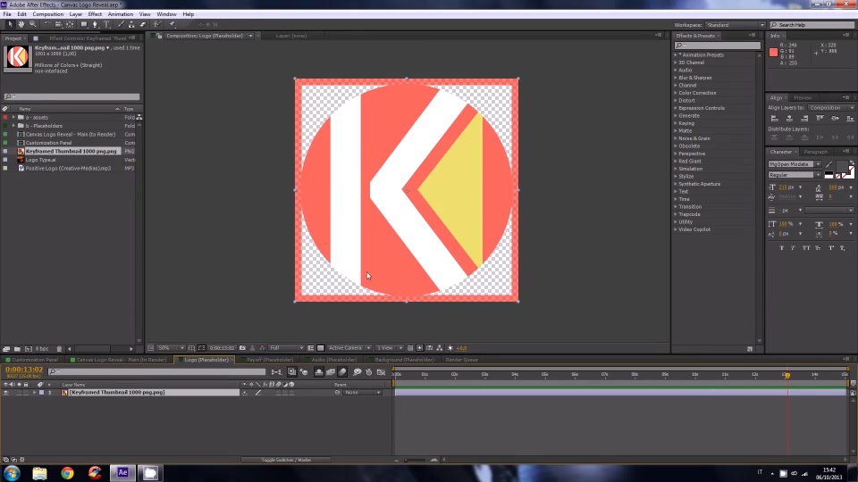The height and width of the screenshot is (482, 858).
Task: Select the Hand tool
Action: coord(21,25)
